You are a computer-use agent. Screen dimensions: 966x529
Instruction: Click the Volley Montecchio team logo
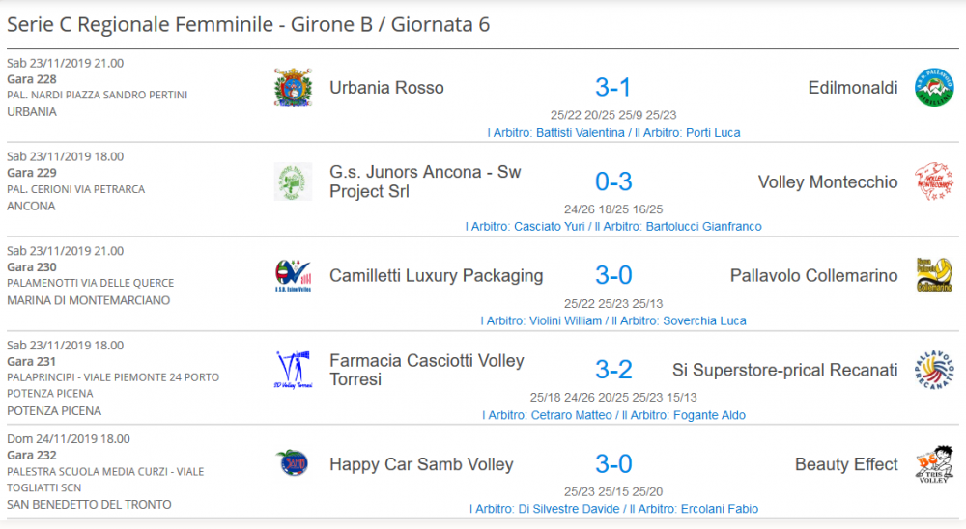934,181
